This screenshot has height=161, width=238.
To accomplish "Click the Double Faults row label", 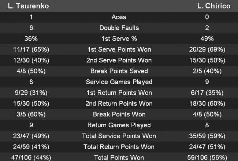I will 119,28.
